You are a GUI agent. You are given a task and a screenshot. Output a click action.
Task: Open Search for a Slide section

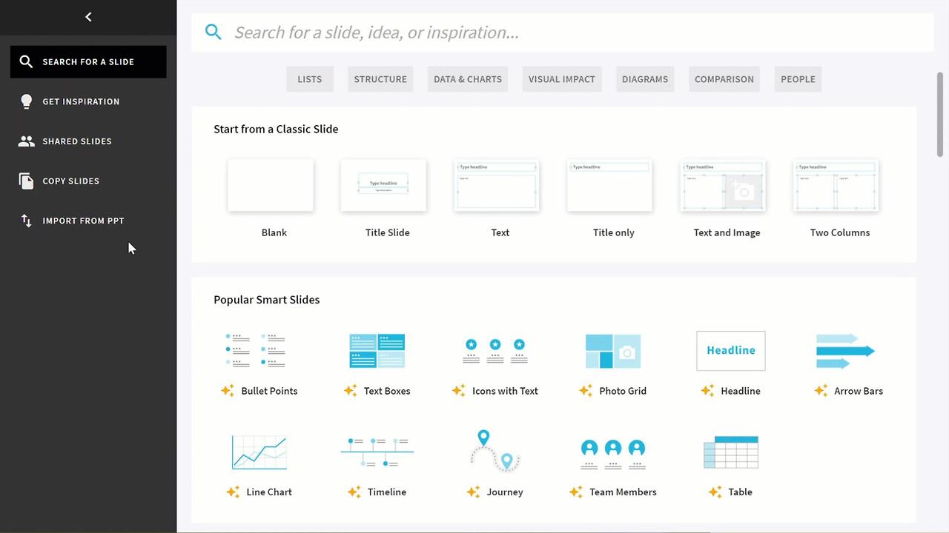coord(88,61)
